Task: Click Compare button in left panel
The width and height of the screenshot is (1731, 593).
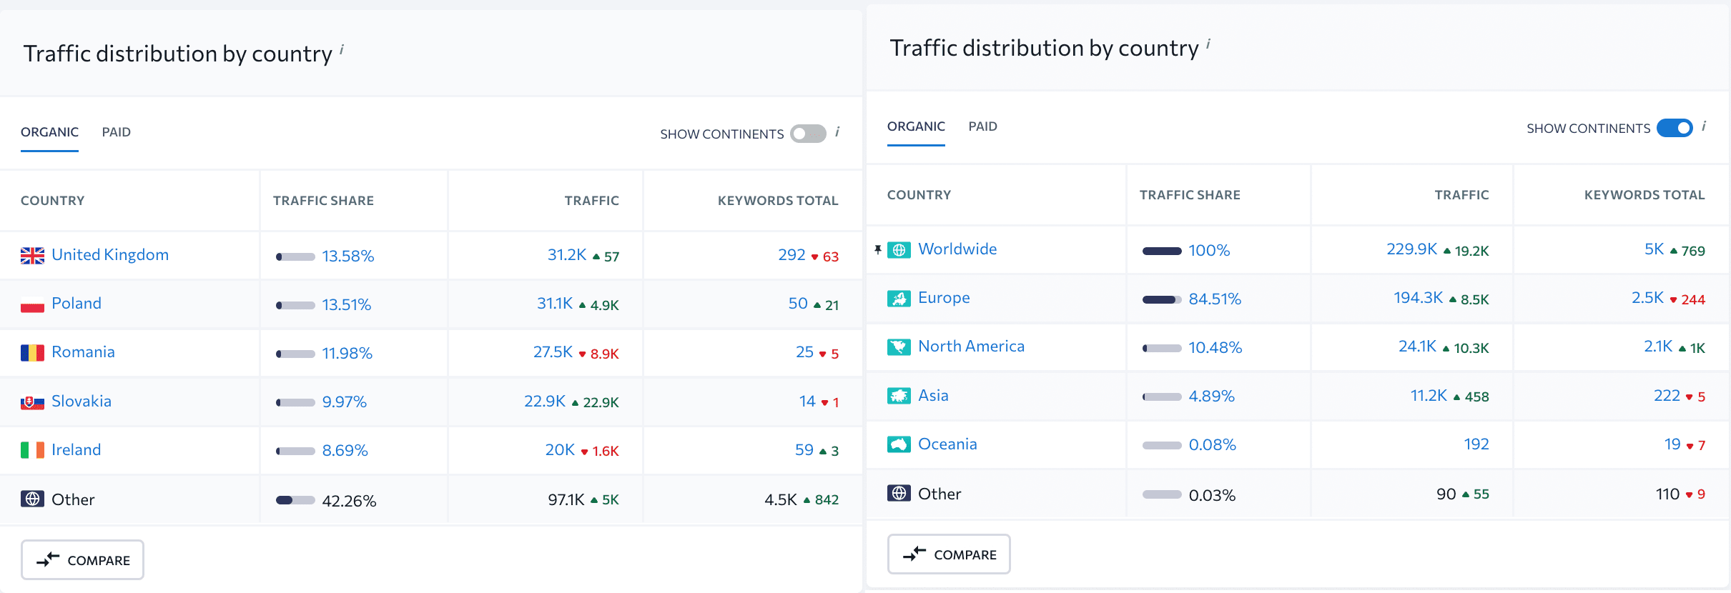Action: coord(82,560)
